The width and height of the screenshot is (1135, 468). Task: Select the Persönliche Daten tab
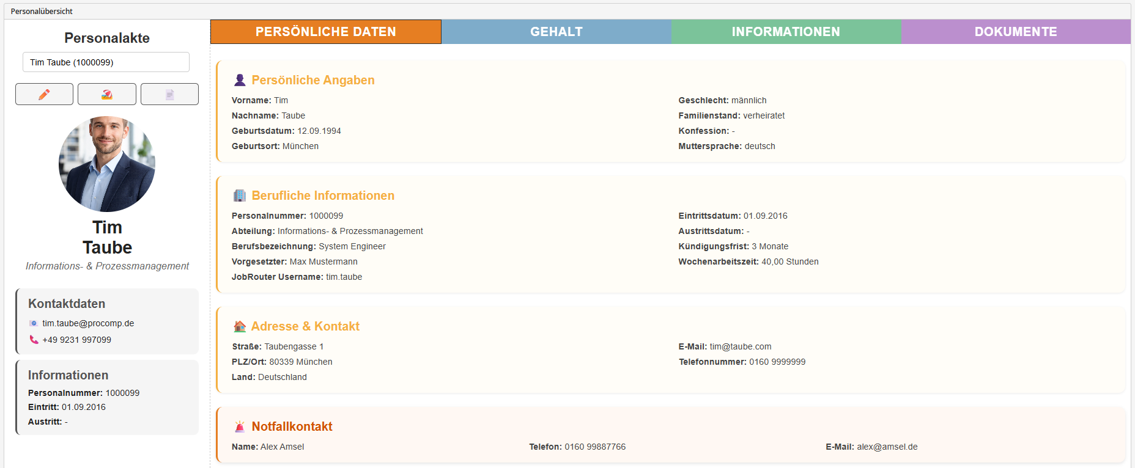[325, 32]
